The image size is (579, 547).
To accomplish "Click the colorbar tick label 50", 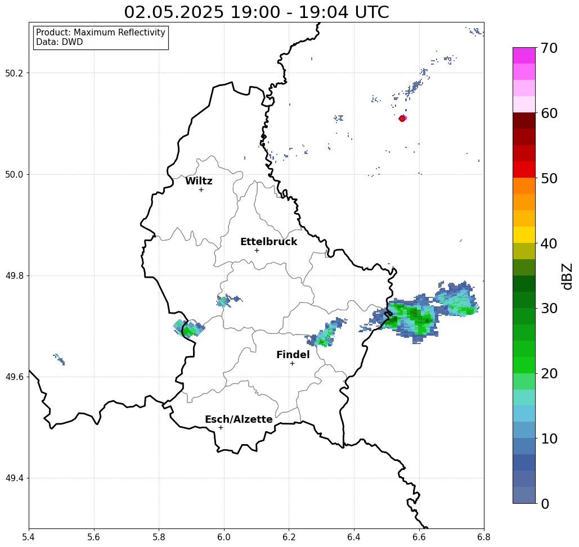I will click(x=549, y=178).
